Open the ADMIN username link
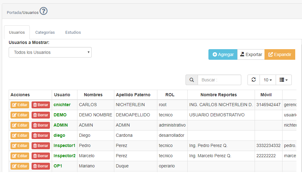The width and height of the screenshot is (302, 177). (61, 125)
